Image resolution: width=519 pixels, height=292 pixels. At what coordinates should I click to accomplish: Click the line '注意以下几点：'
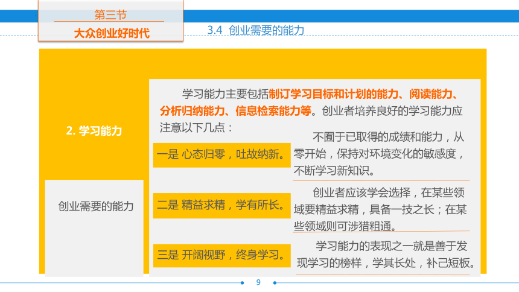(197, 127)
